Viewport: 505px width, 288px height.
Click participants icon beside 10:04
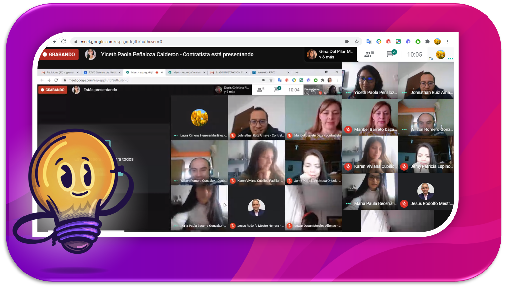click(x=261, y=90)
